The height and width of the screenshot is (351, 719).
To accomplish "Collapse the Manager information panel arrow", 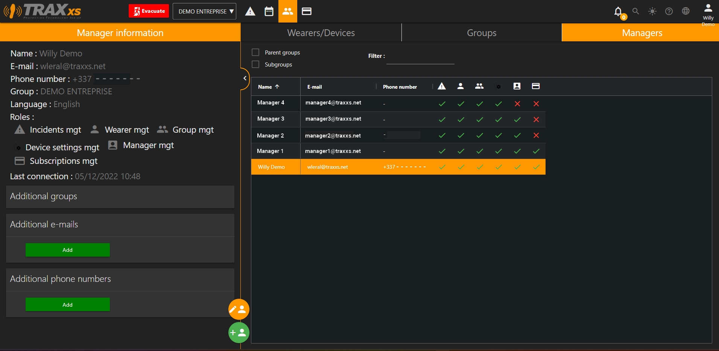I will point(245,78).
